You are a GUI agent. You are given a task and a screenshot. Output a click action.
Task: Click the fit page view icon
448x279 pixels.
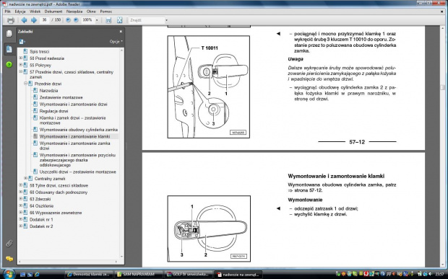[x=119, y=20]
